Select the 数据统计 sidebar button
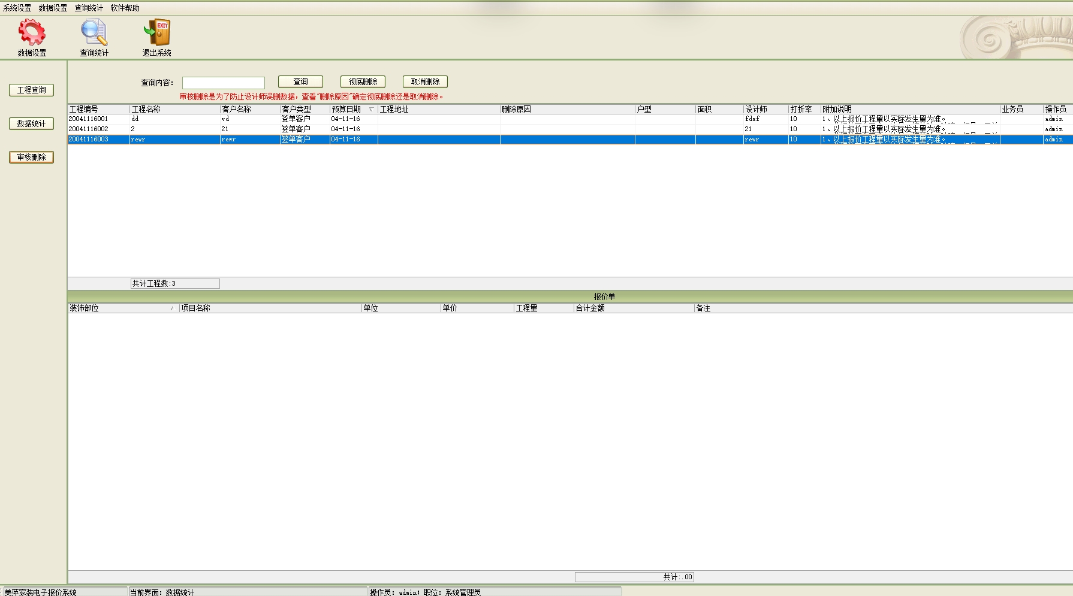This screenshot has width=1073, height=596. point(32,123)
